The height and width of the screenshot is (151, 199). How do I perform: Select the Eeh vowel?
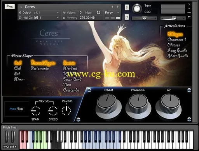pos(17,74)
